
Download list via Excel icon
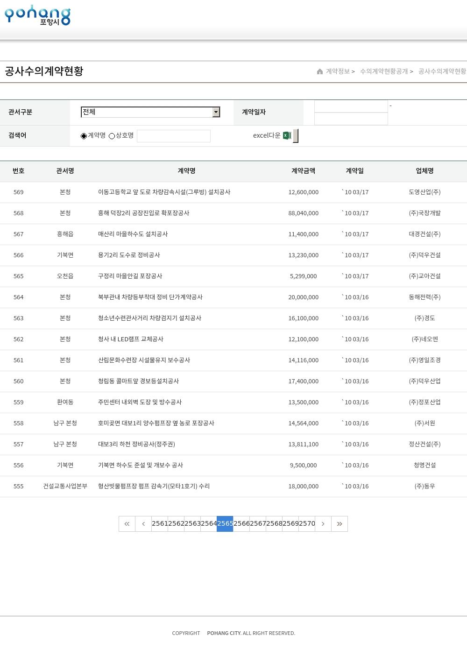287,135
